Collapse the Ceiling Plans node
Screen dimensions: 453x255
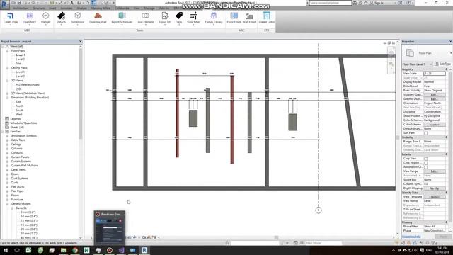[x=7, y=68]
